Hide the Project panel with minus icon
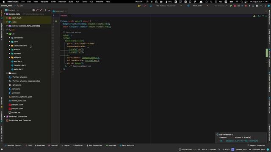The image size is (271, 152). (49, 10)
